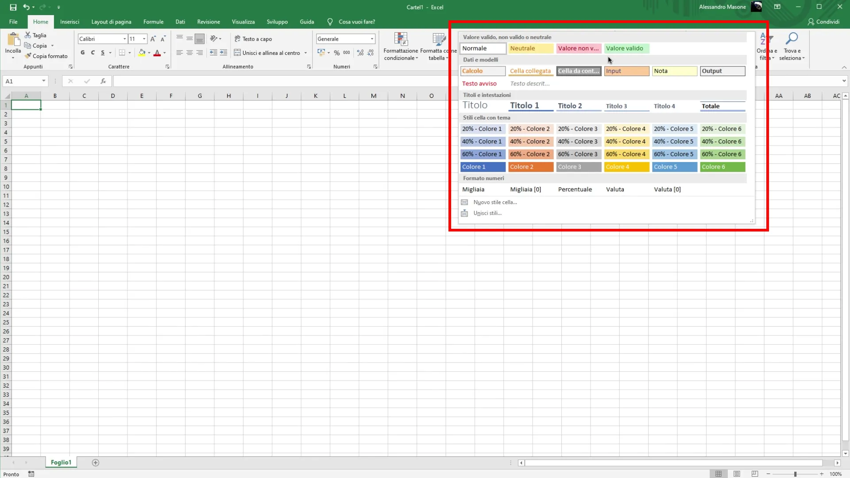Click the add new sheet plus icon

coord(95,463)
